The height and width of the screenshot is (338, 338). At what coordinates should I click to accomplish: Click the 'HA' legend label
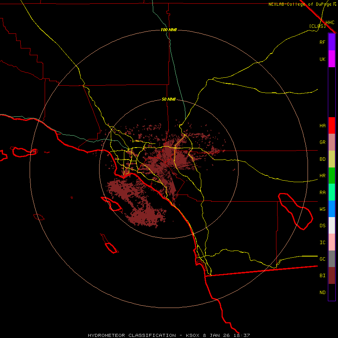click(x=322, y=126)
